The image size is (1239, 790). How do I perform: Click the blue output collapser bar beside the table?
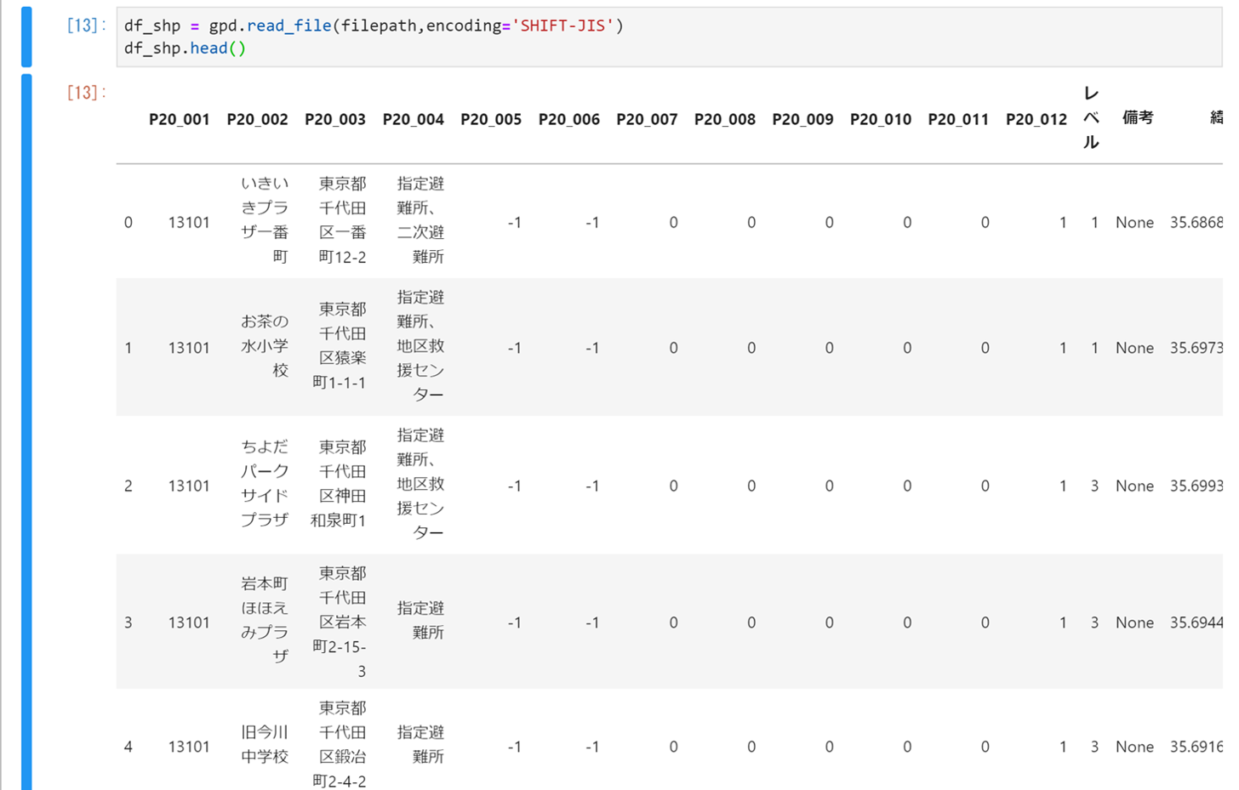coord(26,432)
